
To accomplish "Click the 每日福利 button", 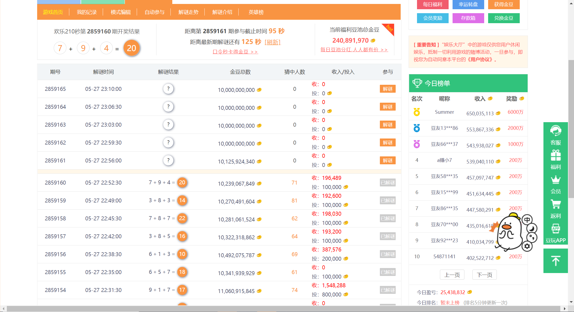I will point(432,4).
